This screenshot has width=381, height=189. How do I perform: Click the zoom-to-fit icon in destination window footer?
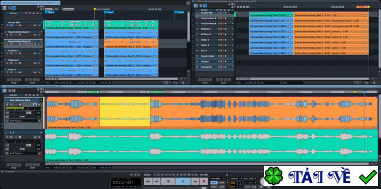tap(358, 82)
